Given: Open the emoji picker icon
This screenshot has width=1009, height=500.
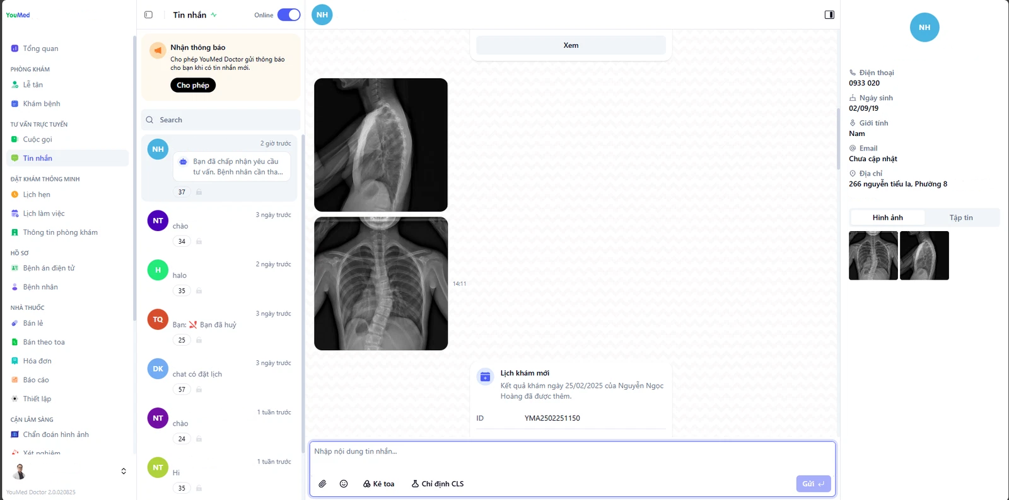Looking at the screenshot, I should tap(344, 484).
